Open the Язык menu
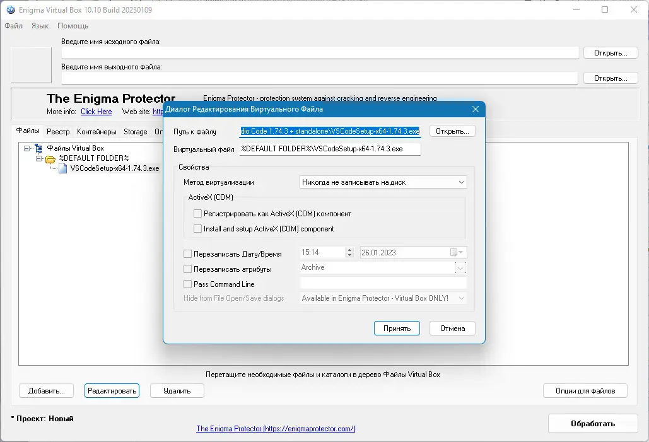This screenshot has height=442, width=649. point(40,26)
